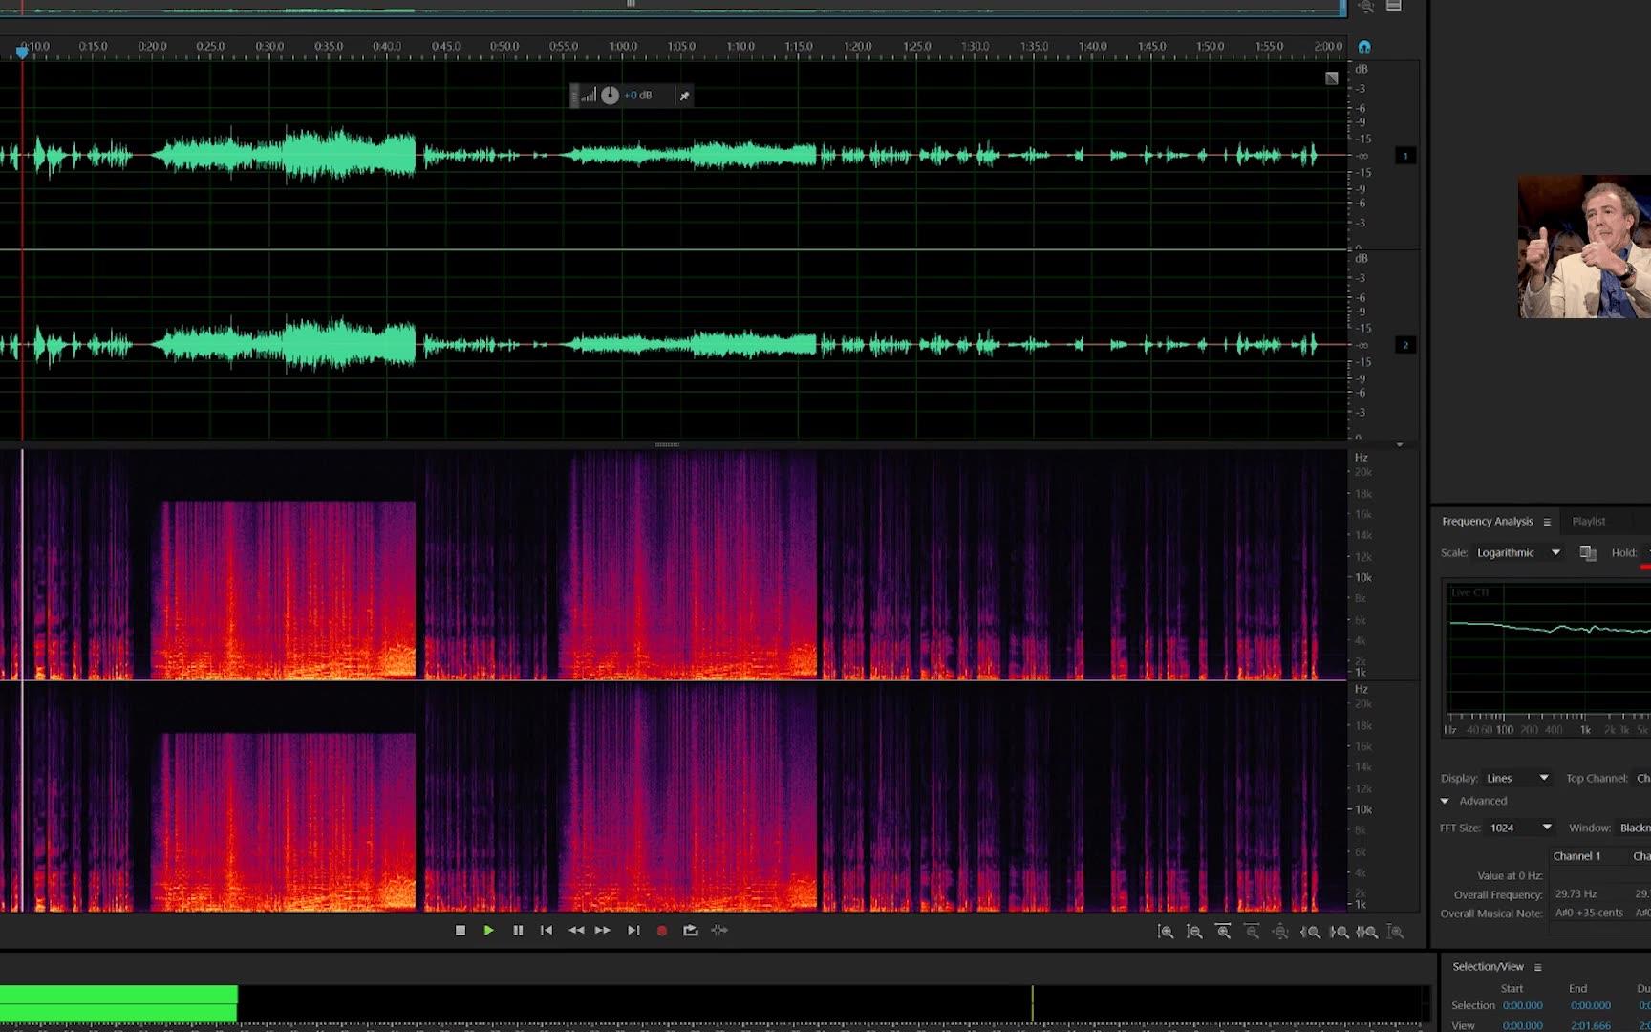Open the Top Channel dropdown

(x=1642, y=778)
